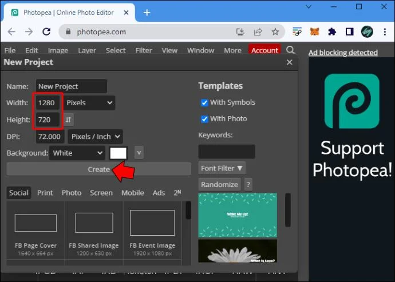Switch to the Screen presets tab
The height and width of the screenshot is (282, 395).
click(101, 193)
